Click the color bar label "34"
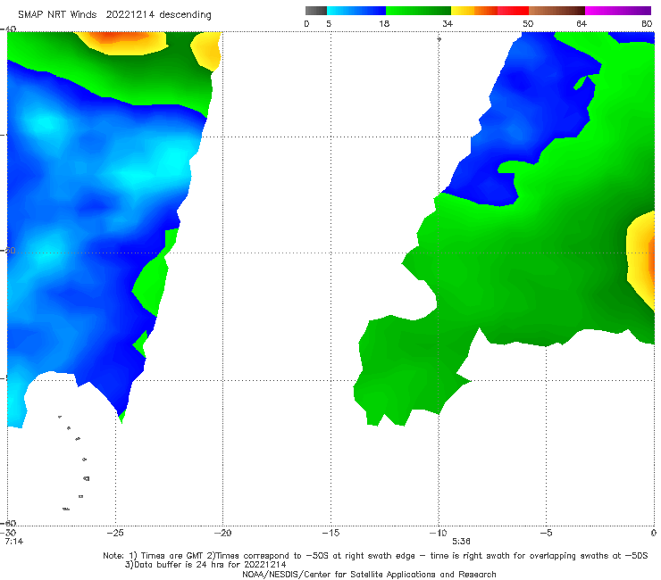This screenshot has height=580, width=661. pos(448,23)
